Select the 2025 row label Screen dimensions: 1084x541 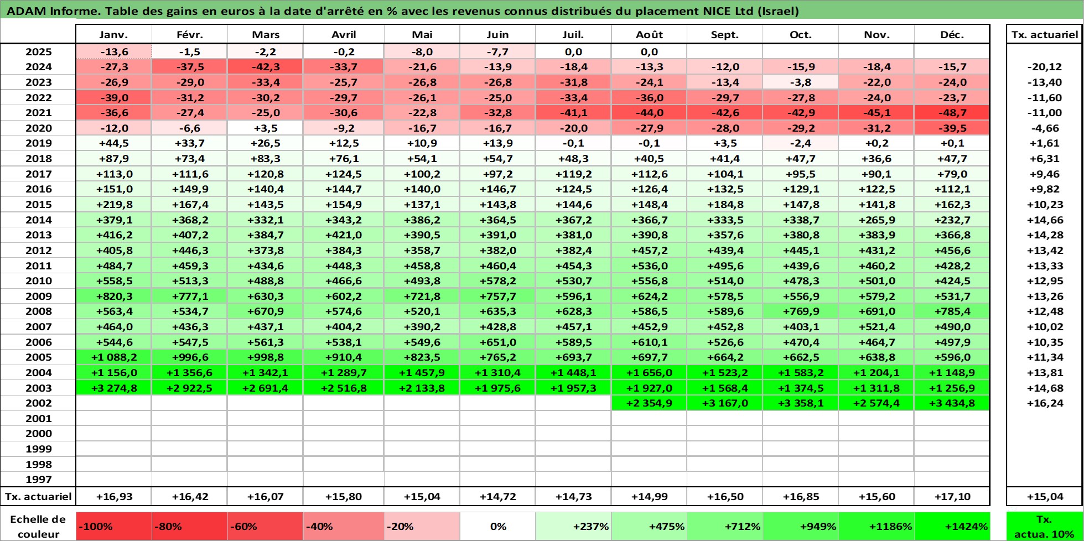click(x=38, y=51)
